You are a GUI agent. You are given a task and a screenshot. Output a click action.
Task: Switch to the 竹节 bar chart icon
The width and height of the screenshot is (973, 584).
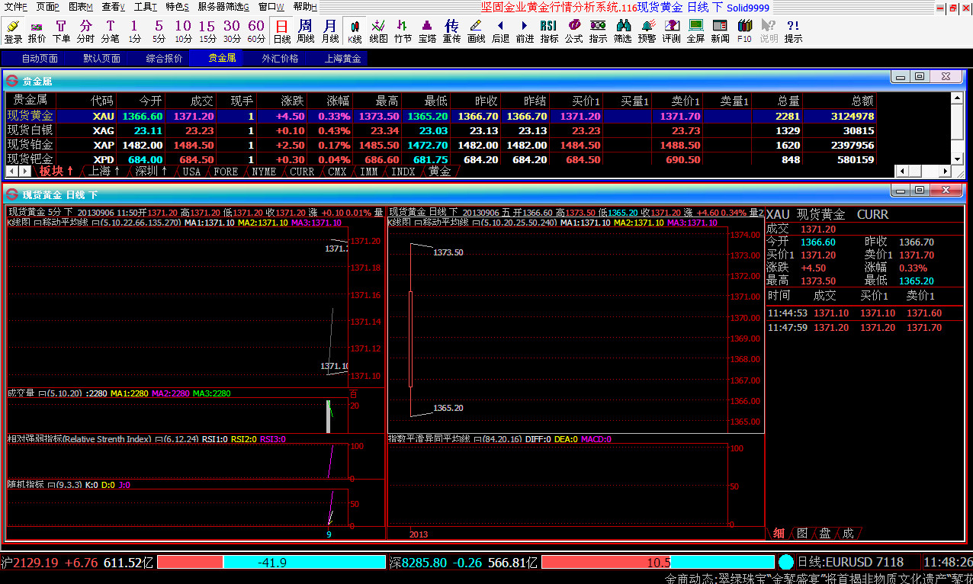(x=403, y=31)
